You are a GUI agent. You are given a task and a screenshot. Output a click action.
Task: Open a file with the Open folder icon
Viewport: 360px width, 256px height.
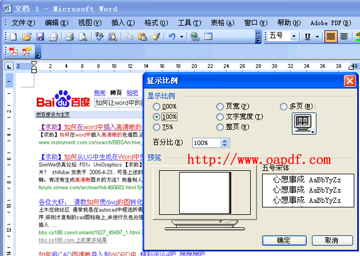[x=27, y=37]
